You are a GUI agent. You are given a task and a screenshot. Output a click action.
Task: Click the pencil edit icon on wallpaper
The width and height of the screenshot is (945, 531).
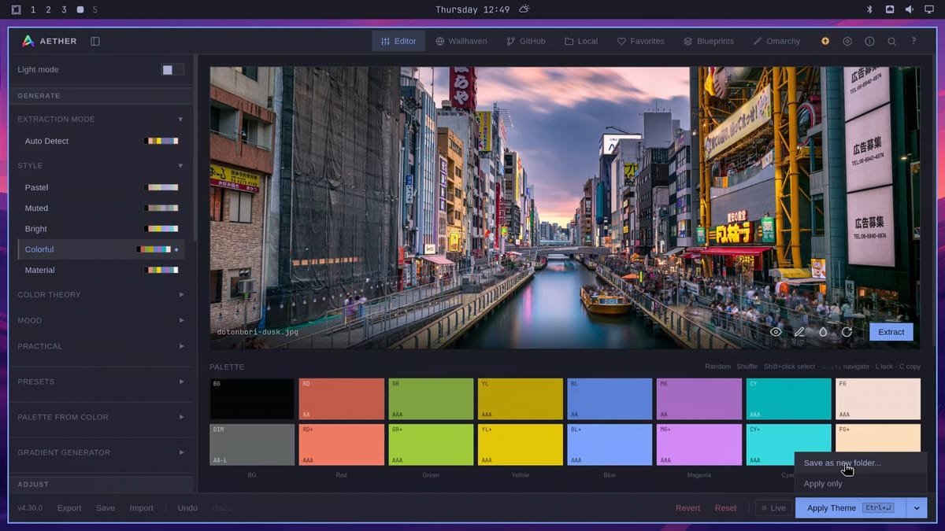(799, 332)
